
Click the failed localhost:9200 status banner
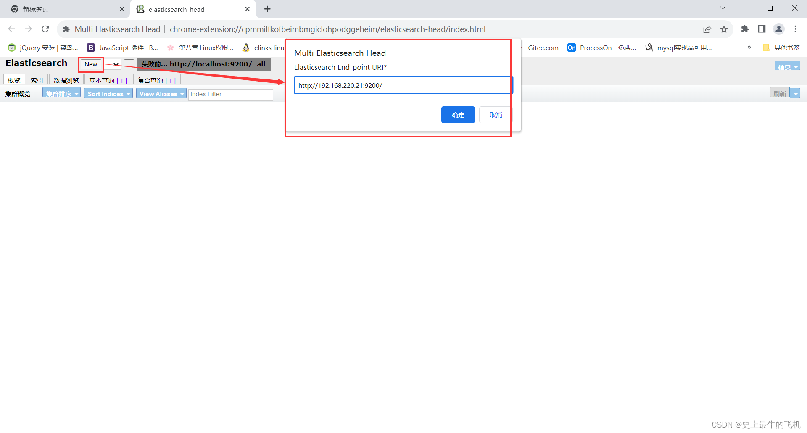203,64
